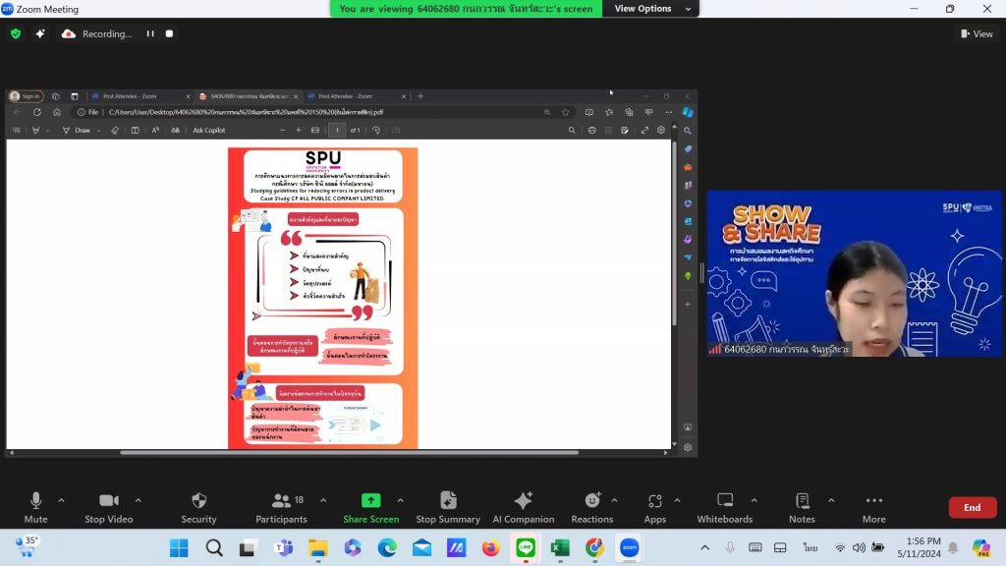
Task: Open the More options menu
Action: click(x=873, y=508)
